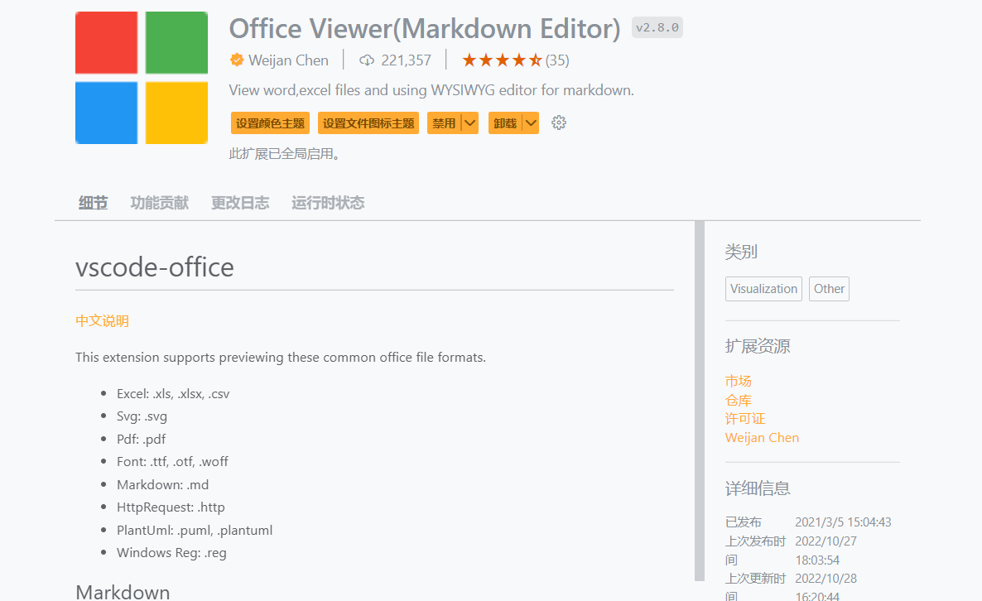Click publisher name Weijan Chen in header
The height and width of the screenshot is (601, 982).
tap(288, 60)
